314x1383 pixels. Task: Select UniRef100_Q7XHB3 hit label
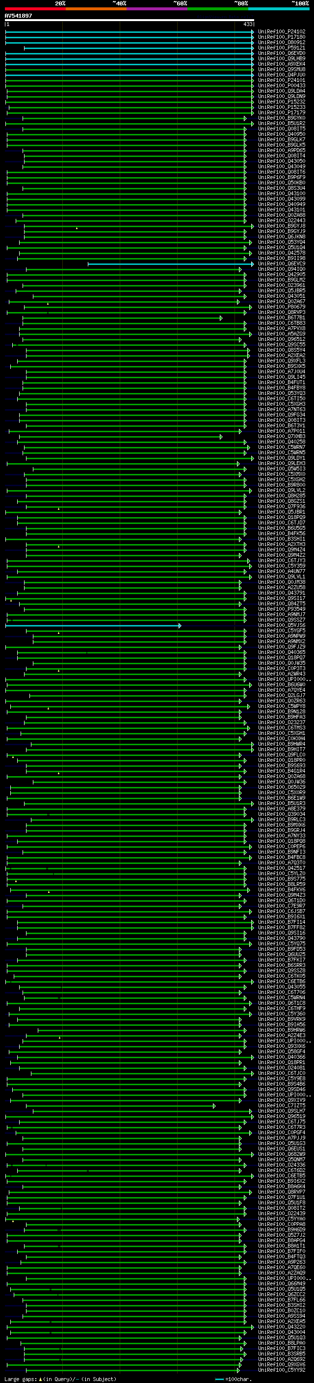click(282, 437)
